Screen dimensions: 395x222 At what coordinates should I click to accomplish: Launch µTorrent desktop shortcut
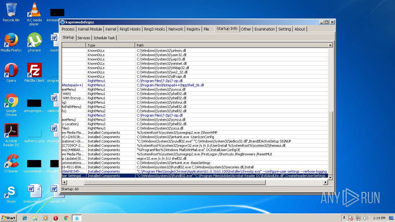click(34, 43)
